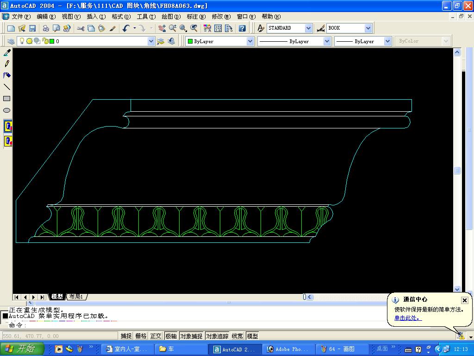
Task: Select the eyedropper tool in left toolbar
Action: tap(6, 52)
